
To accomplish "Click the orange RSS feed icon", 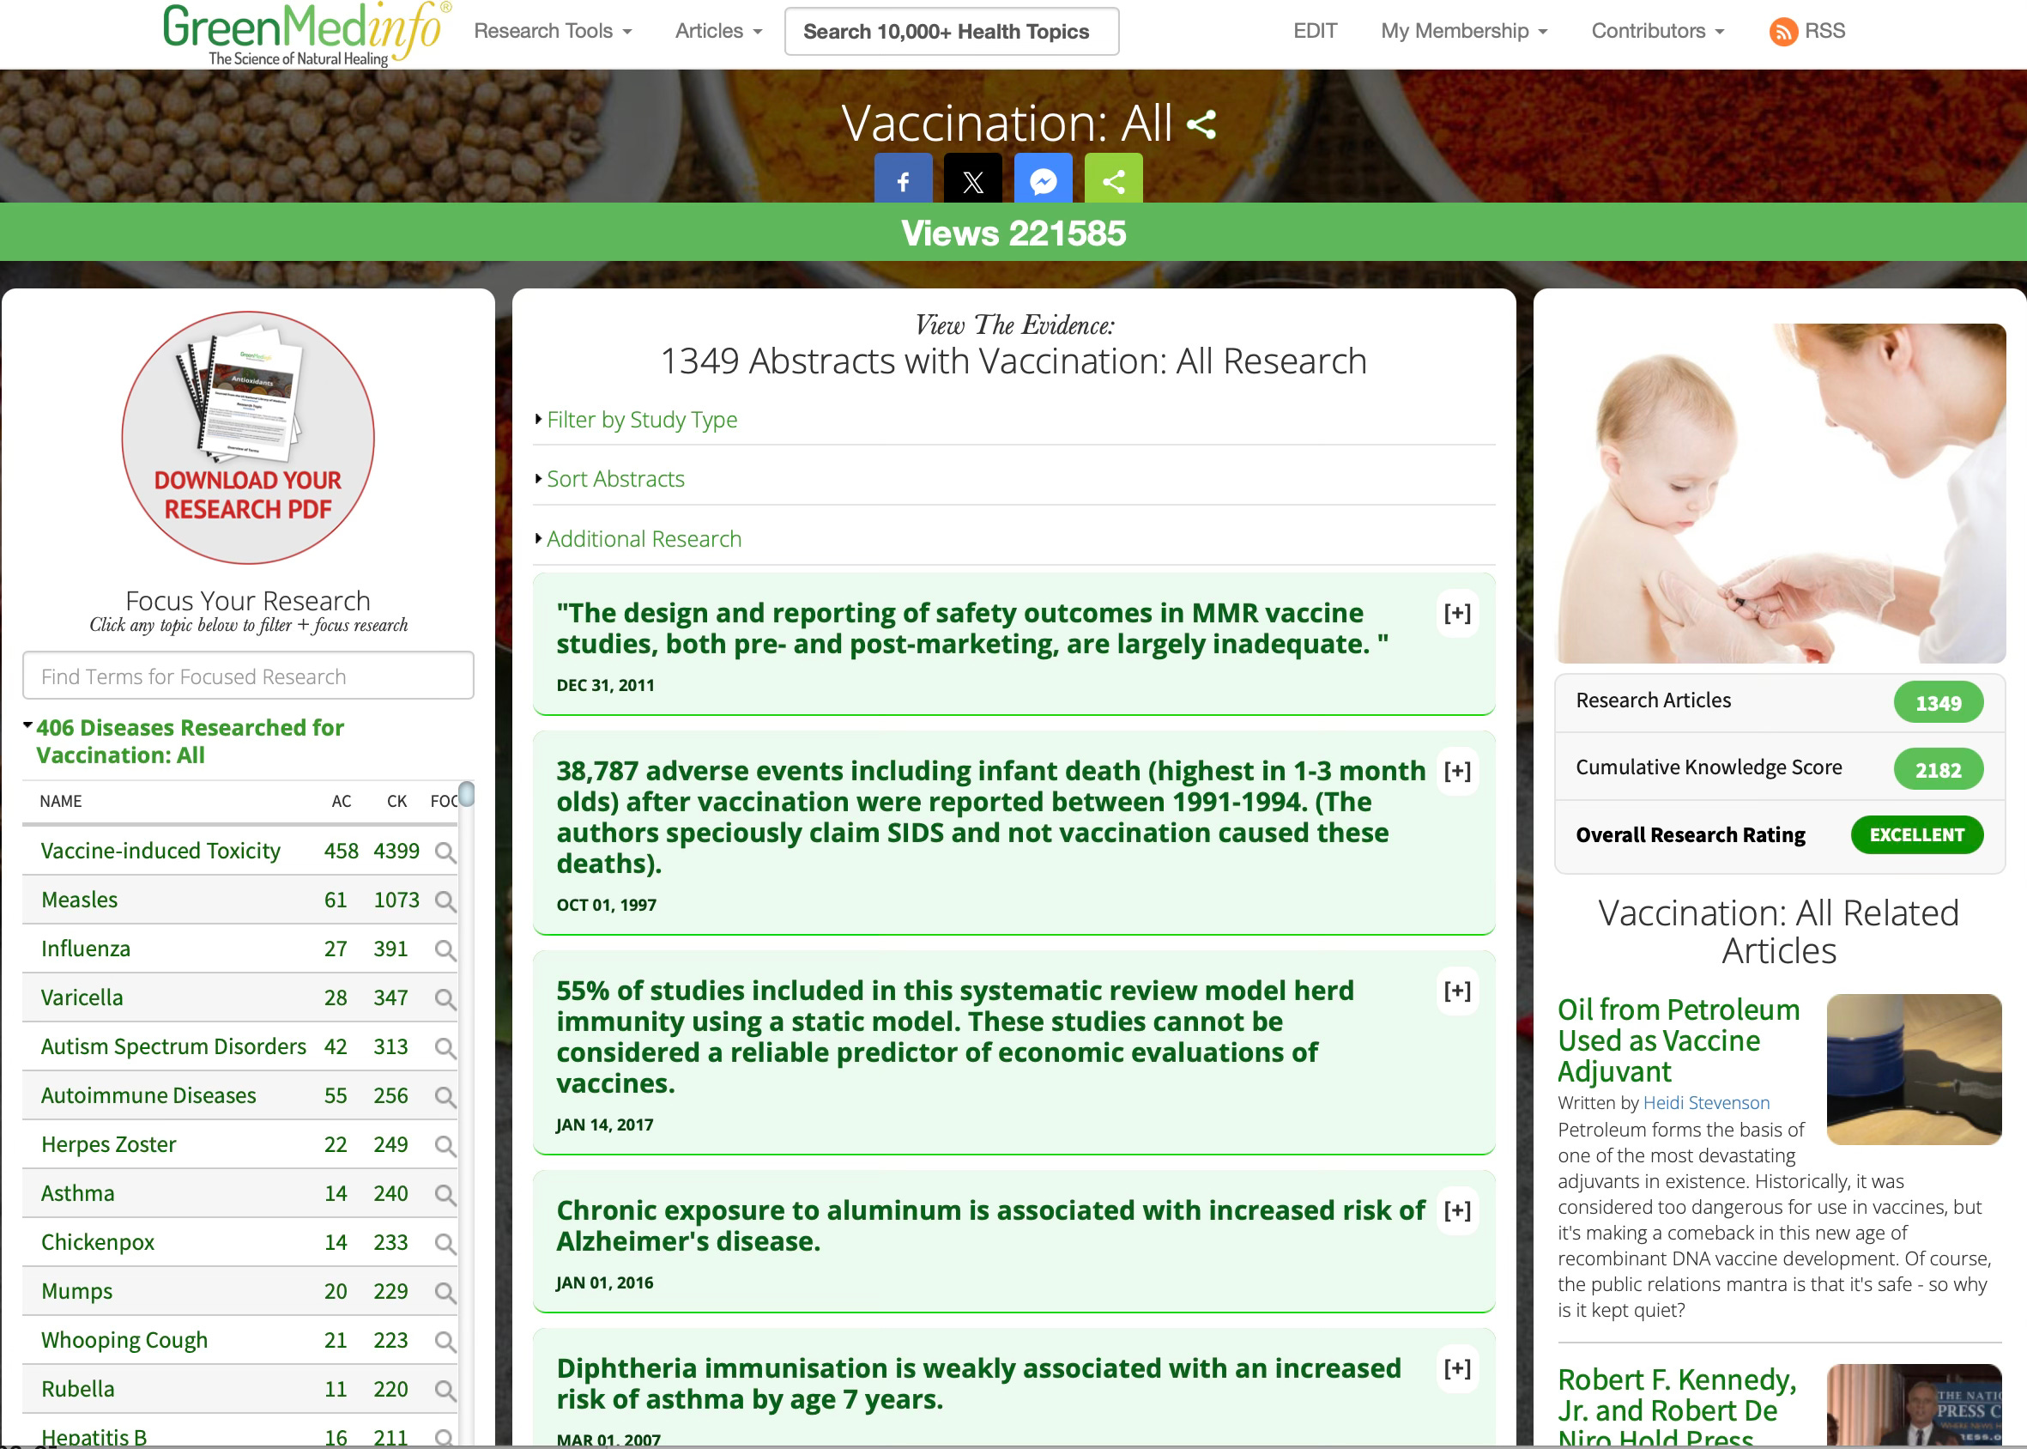I will pyautogui.click(x=1782, y=32).
